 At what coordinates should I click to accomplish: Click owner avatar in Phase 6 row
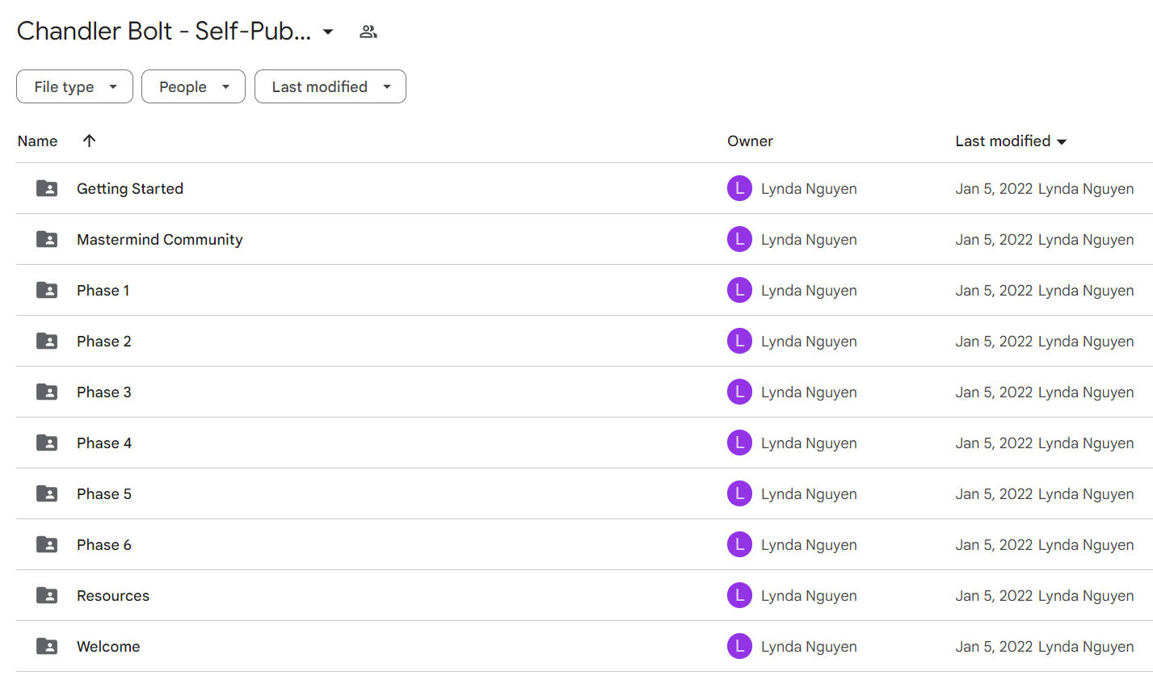739,544
